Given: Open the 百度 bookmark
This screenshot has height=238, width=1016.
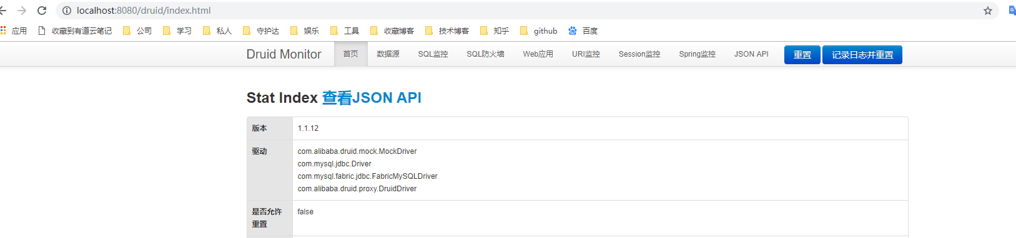Looking at the screenshot, I should [583, 31].
